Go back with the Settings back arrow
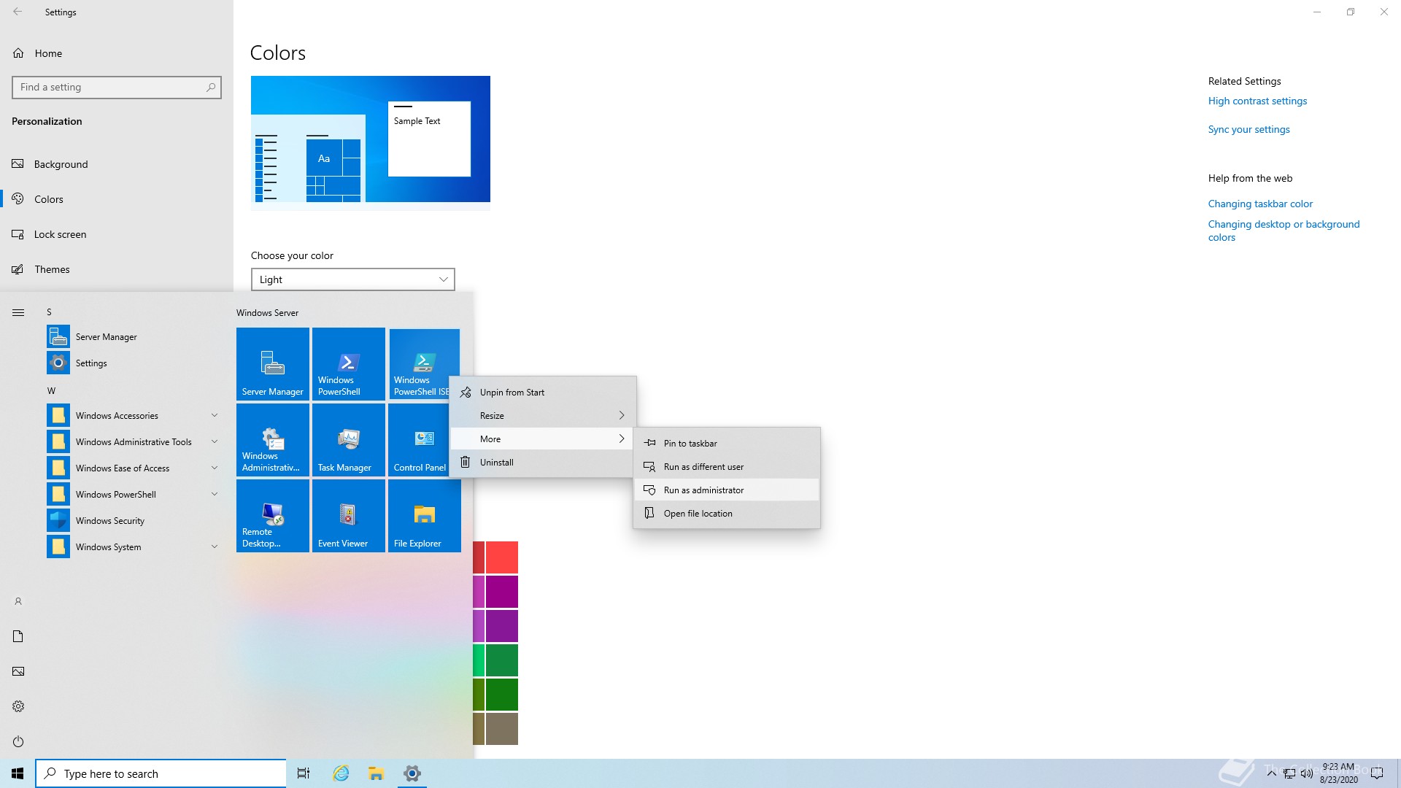This screenshot has width=1401, height=788. coord(18,12)
